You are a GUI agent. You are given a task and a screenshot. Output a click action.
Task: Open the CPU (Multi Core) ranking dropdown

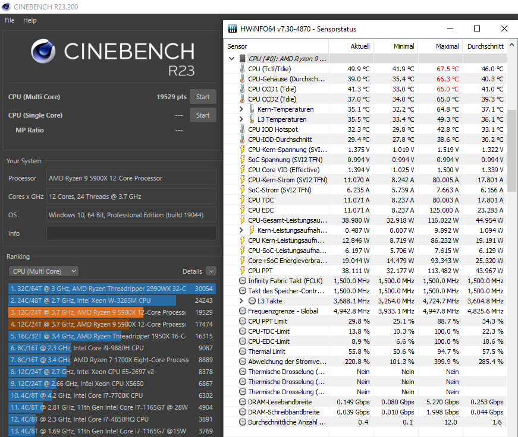pyautogui.click(x=43, y=271)
